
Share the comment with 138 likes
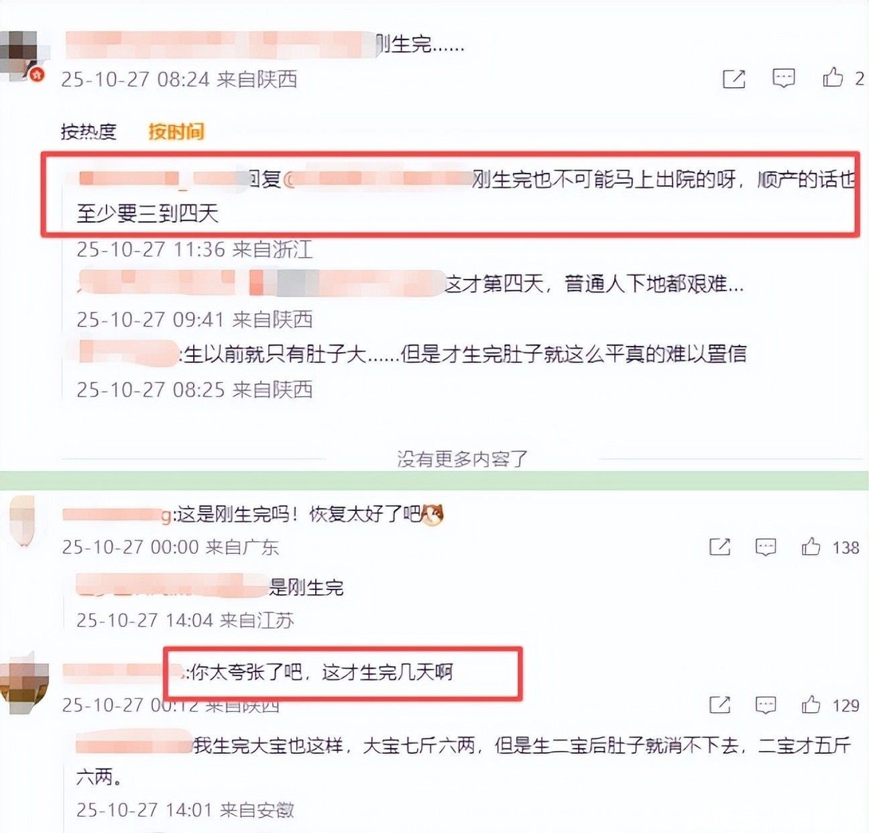tap(719, 547)
